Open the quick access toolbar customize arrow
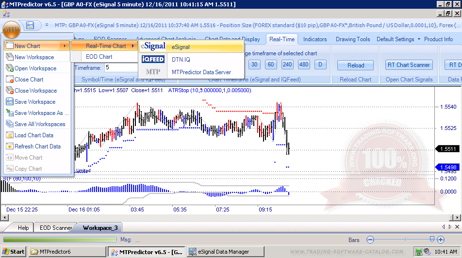Image resolution: width=462 pixels, height=258 pixels. (x=47, y=25)
